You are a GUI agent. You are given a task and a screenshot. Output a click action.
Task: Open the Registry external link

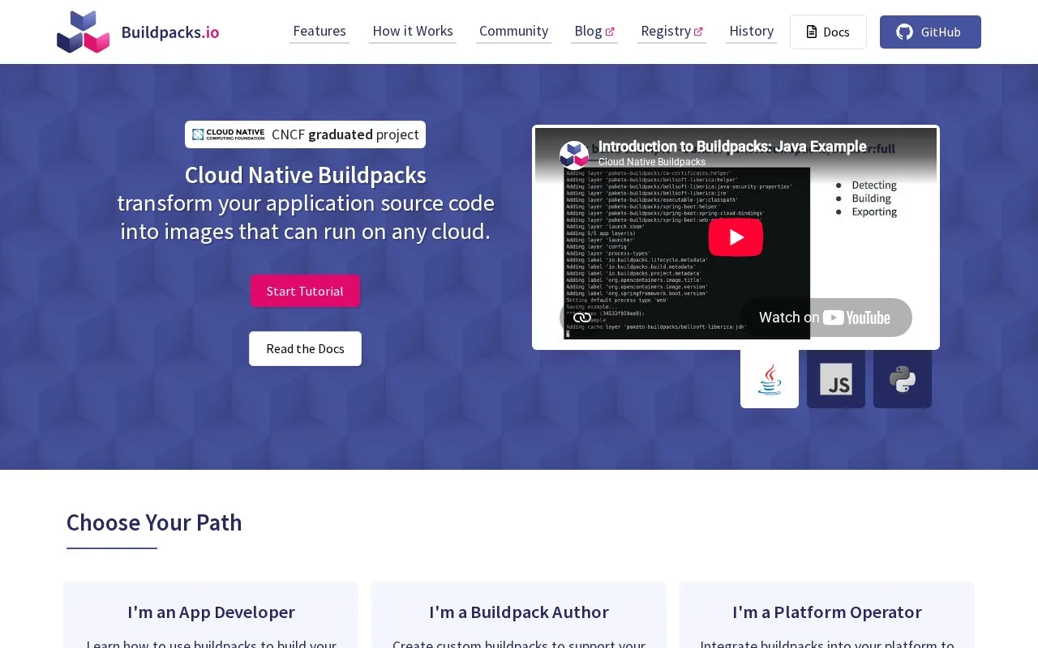click(671, 31)
